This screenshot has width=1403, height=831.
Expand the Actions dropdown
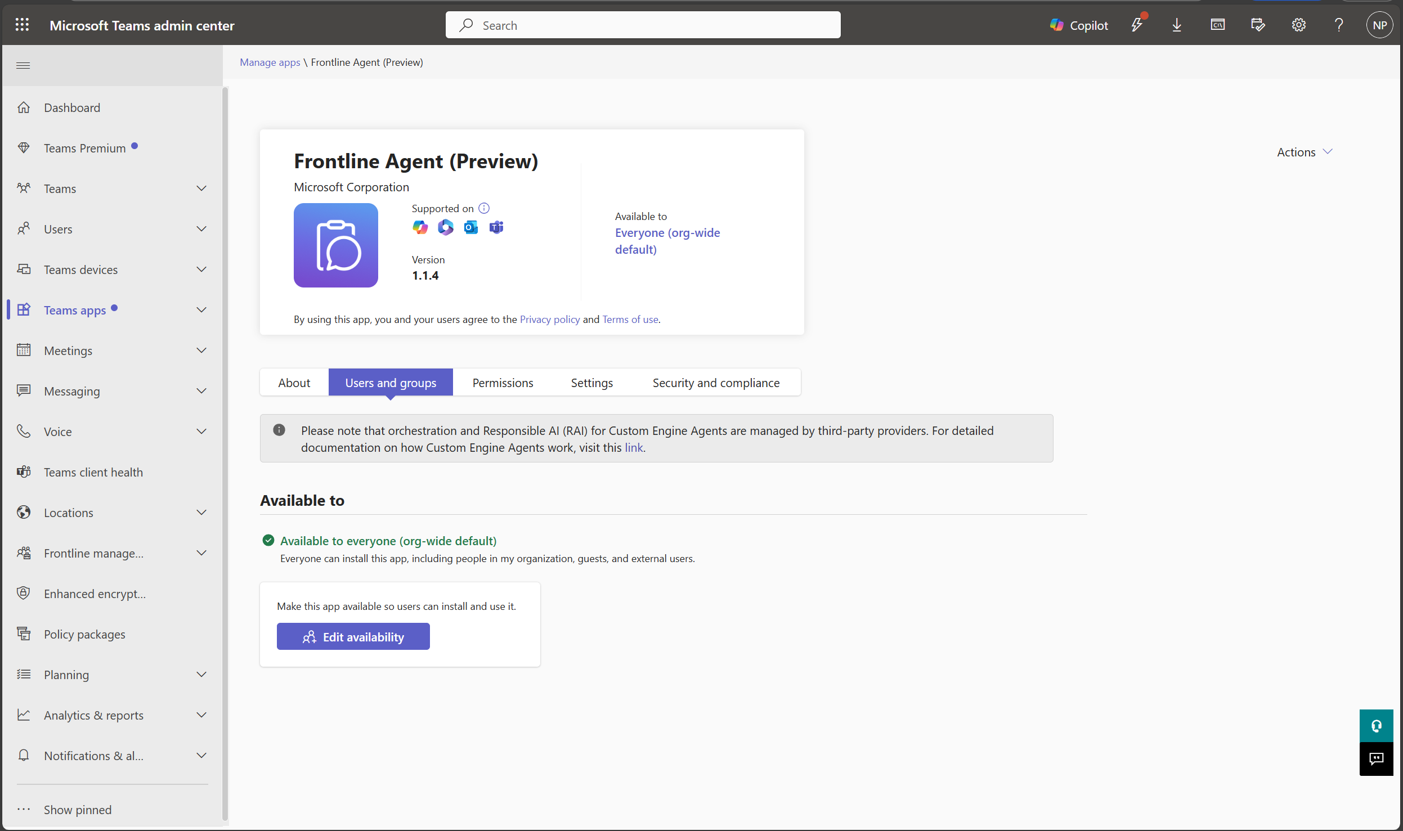tap(1304, 152)
